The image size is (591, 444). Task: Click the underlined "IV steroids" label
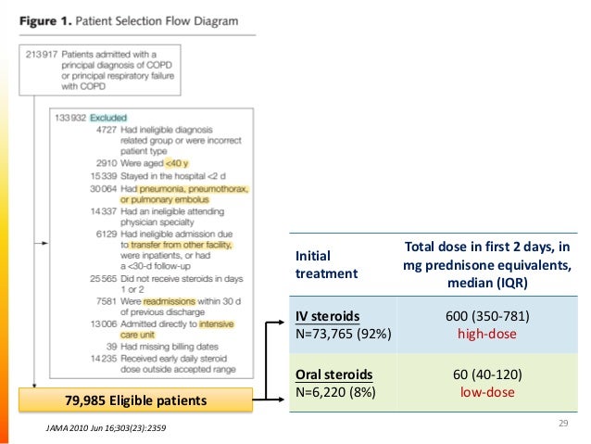click(x=324, y=315)
